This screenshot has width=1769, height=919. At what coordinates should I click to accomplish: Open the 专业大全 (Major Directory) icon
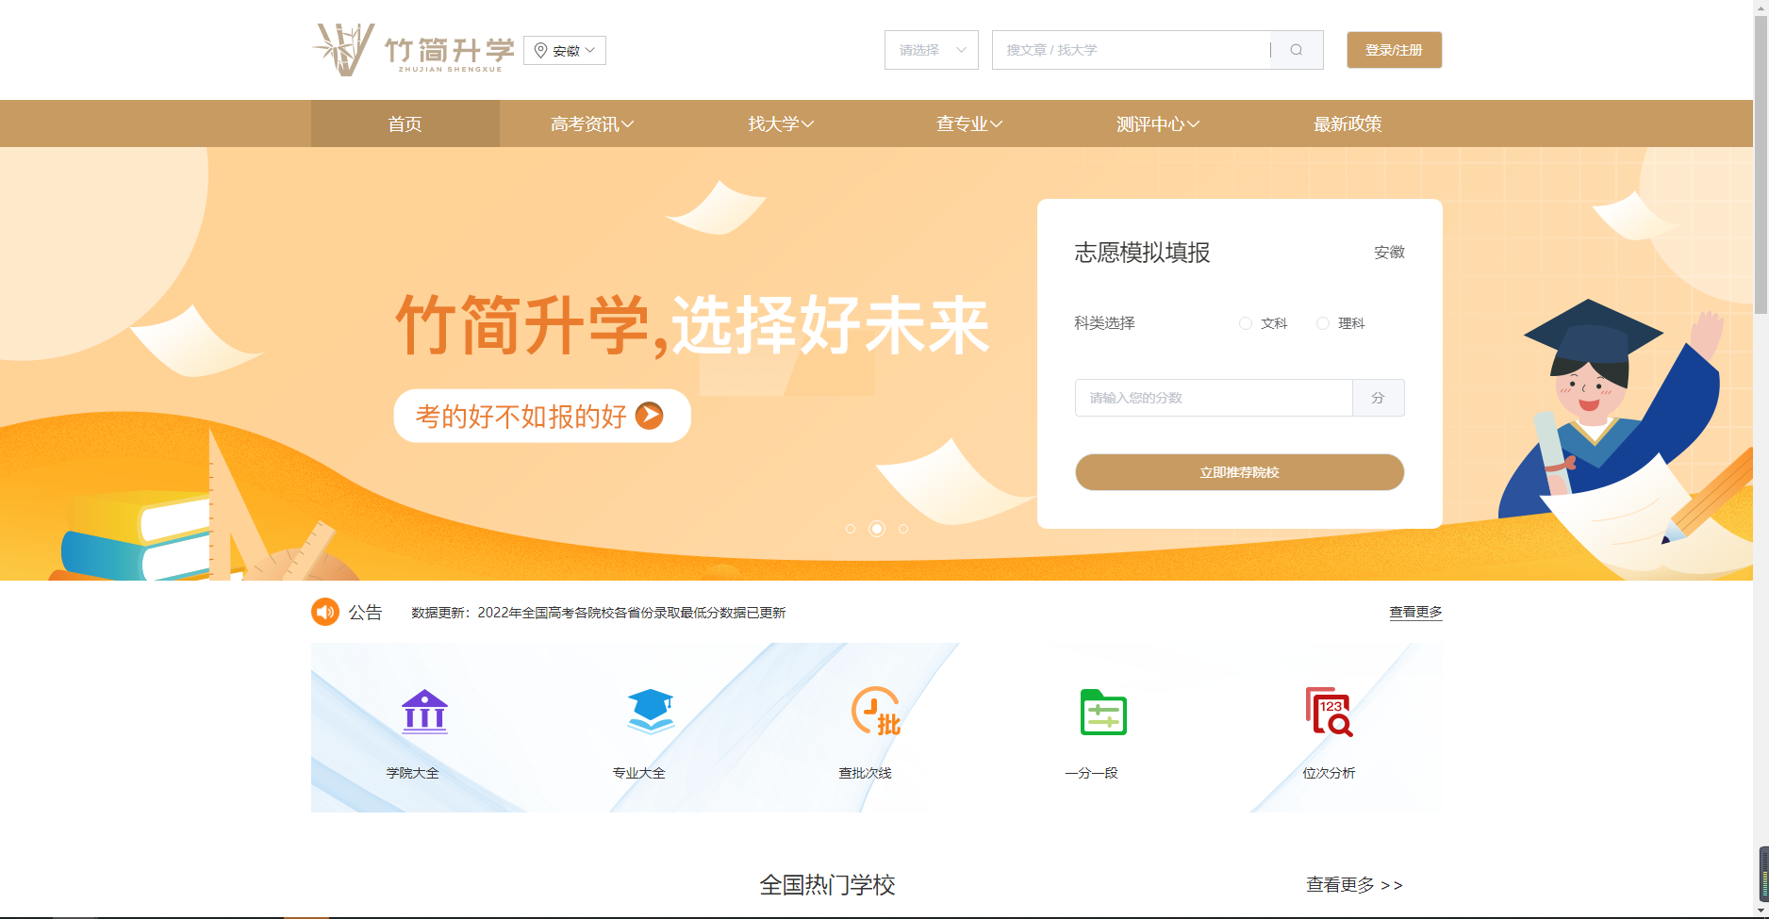pyautogui.click(x=648, y=714)
